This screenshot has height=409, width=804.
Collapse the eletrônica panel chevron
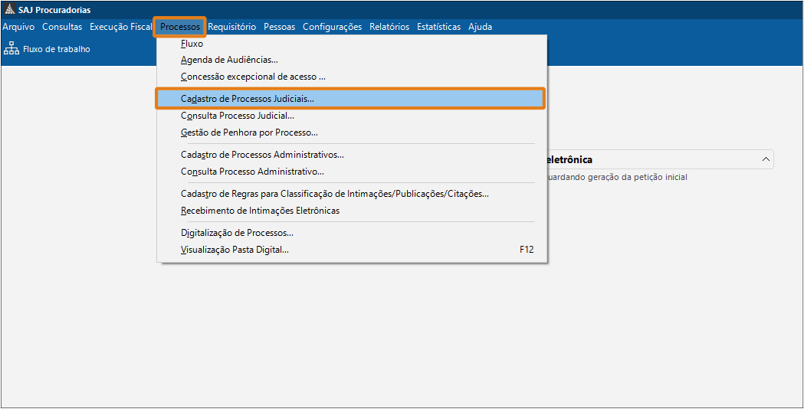(766, 159)
